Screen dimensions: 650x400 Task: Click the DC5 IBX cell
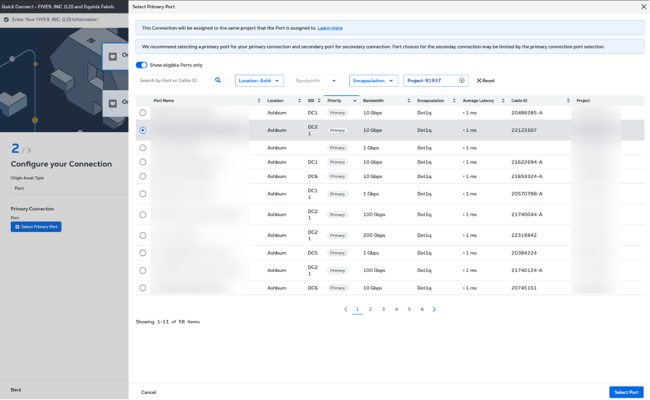coord(313,253)
